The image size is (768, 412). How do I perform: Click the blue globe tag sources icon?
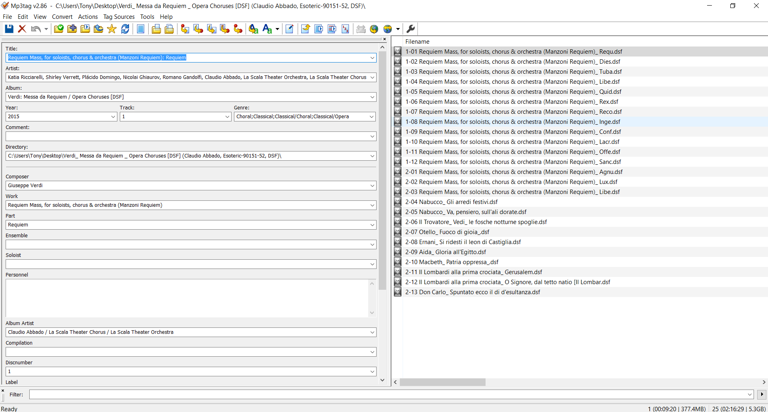[387, 29]
